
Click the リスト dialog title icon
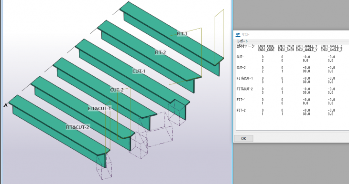click(238, 35)
